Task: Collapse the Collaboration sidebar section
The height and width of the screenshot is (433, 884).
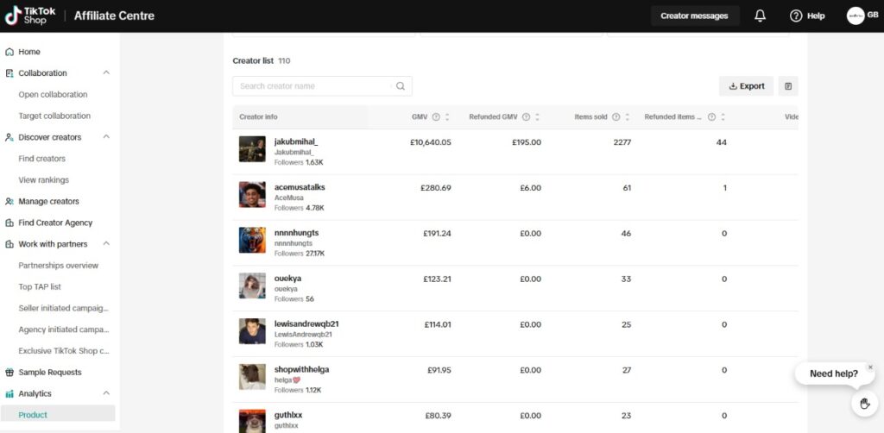Action: 106,73
